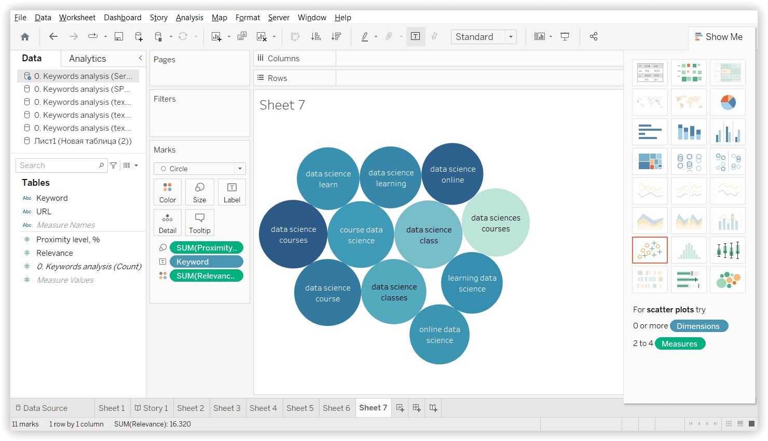Sort ascending using the toolbar icon
The height and width of the screenshot is (441, 768).
coord(316,37)
